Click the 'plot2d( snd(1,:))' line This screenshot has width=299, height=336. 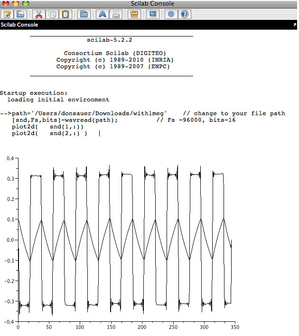[47, 127]
